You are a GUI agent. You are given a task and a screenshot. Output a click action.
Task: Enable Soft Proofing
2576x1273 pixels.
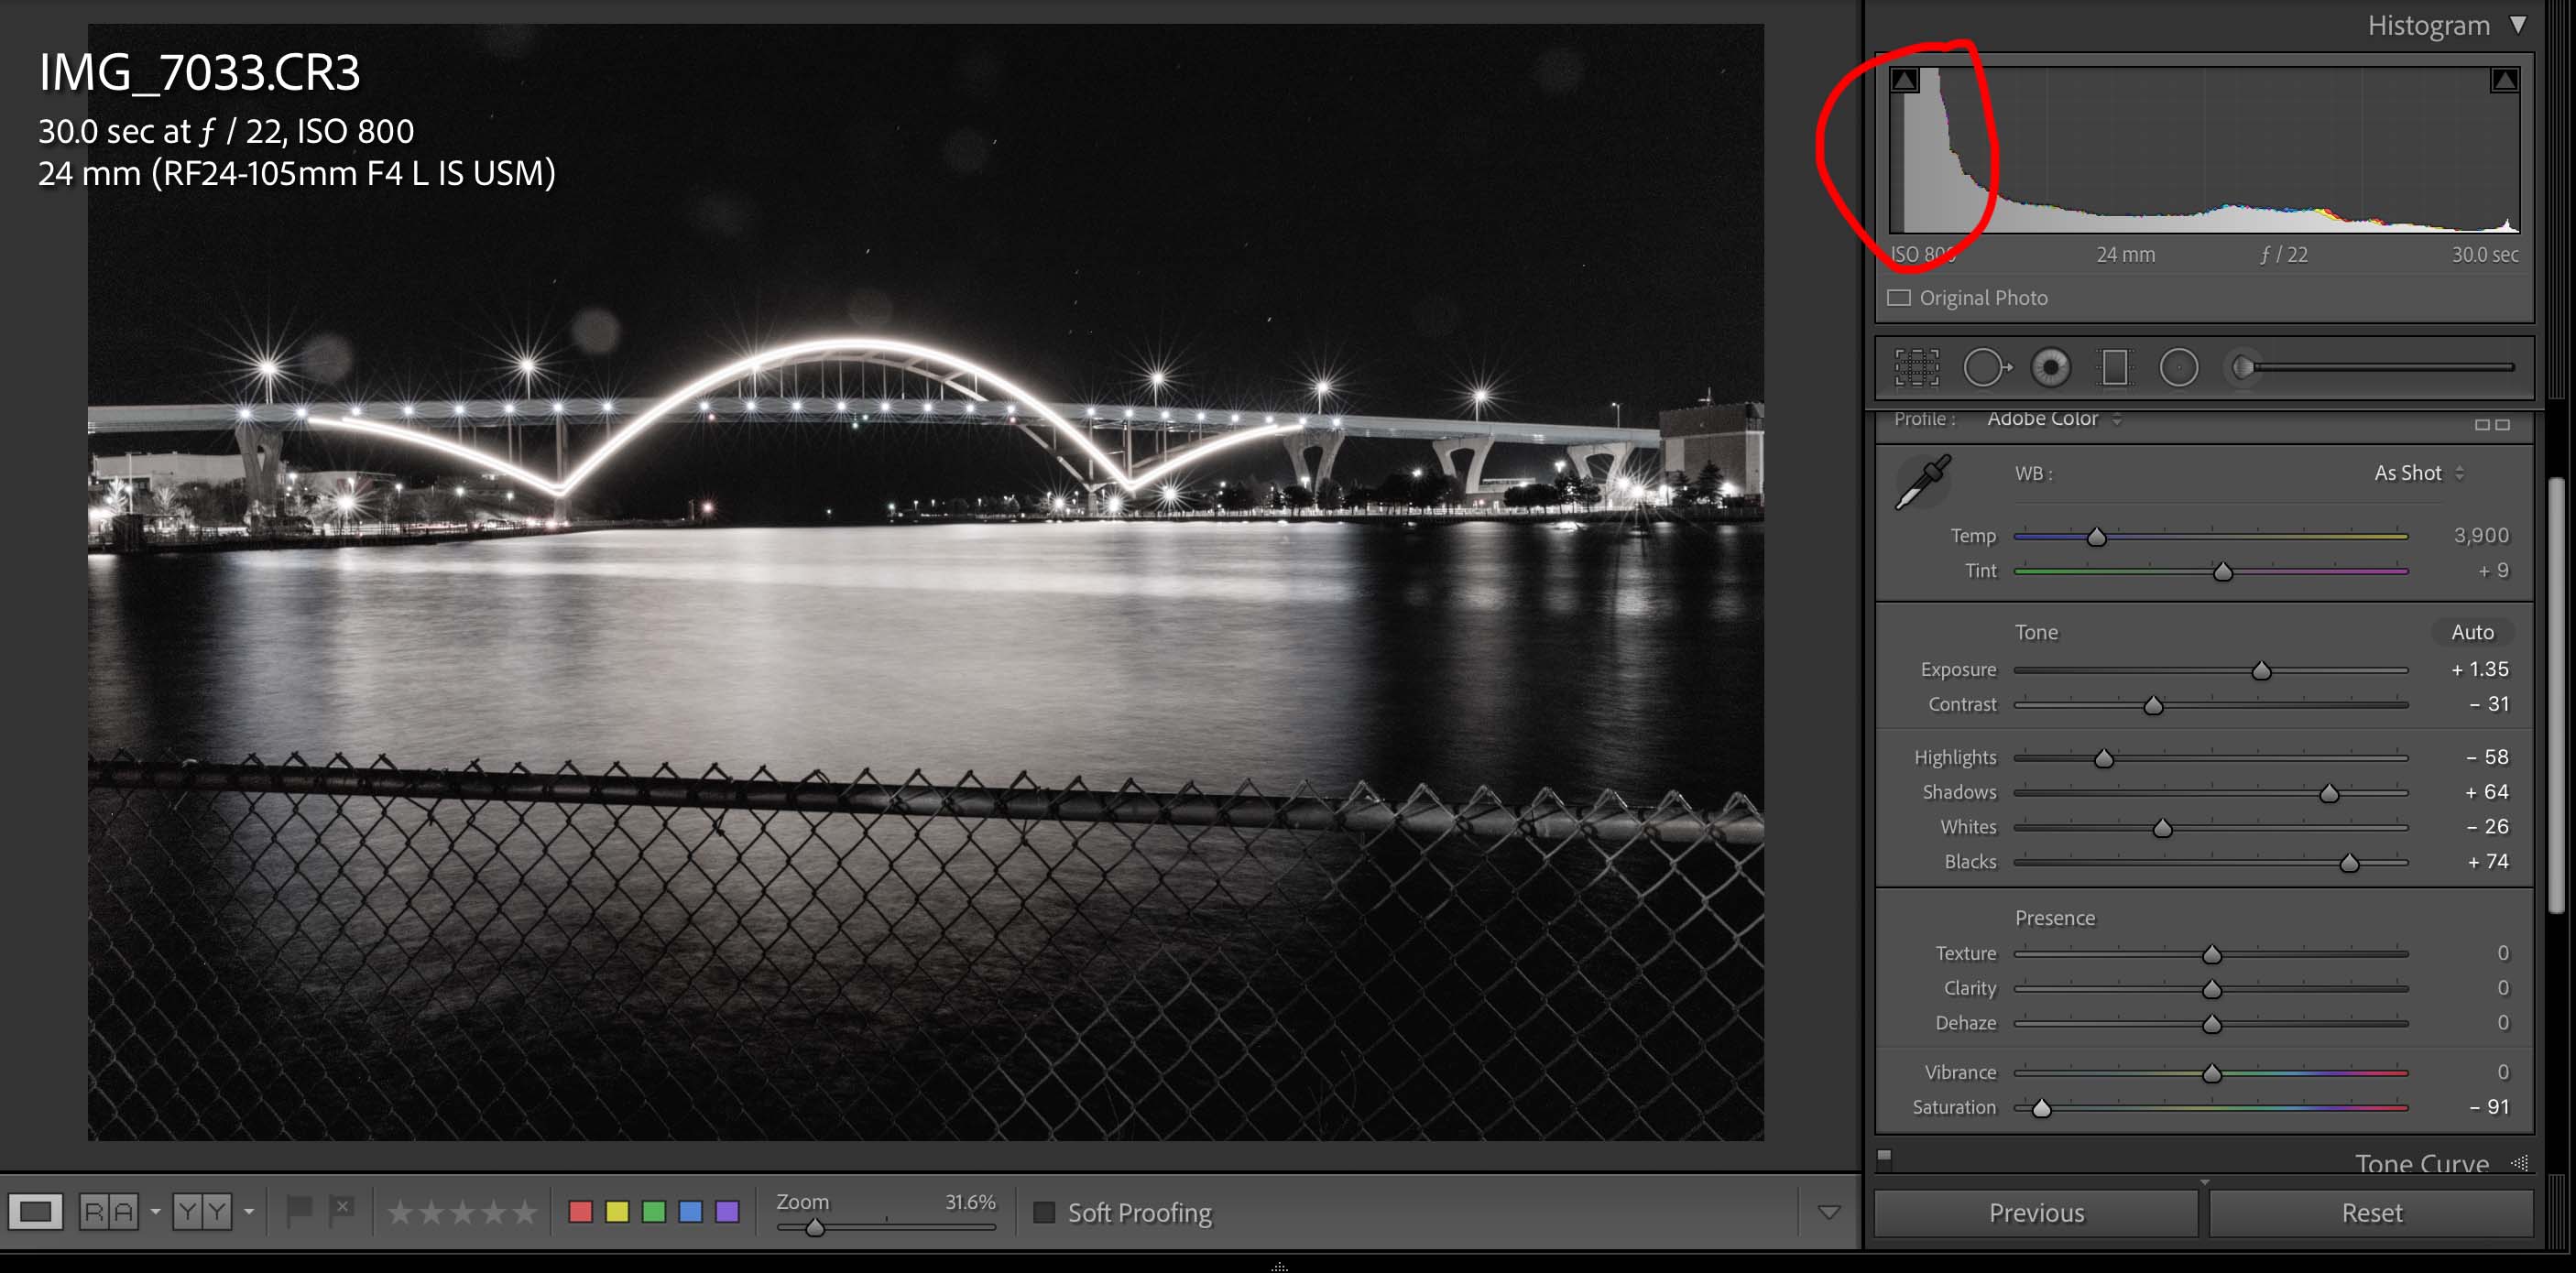[x=1046, y=1212]
